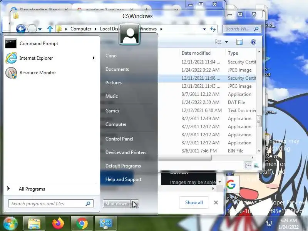
Task: Open Music from Start menu
Action: [112, 96]
